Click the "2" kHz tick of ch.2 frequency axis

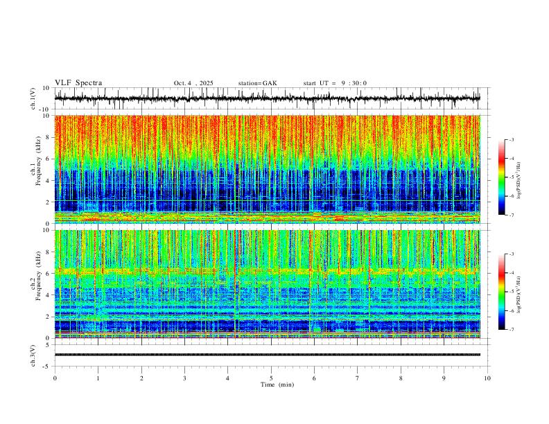pyautogui.click(x=48, y=317)
